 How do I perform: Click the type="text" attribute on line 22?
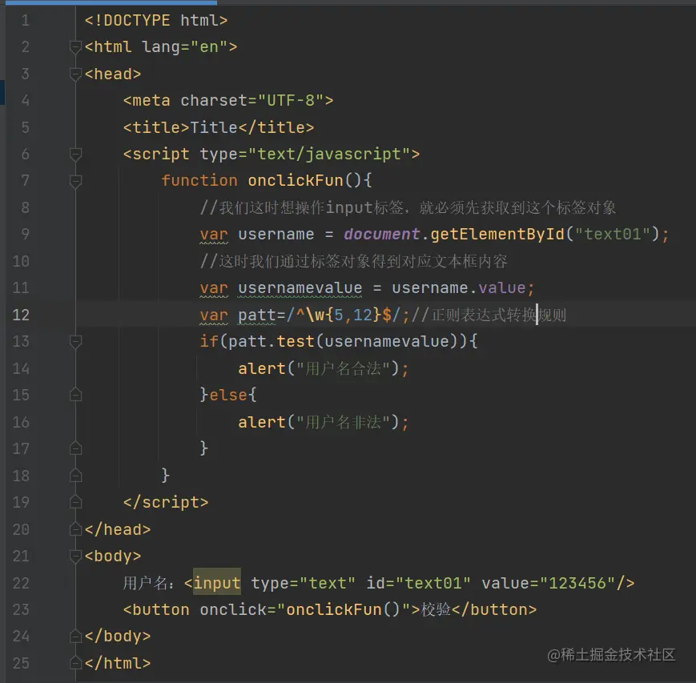tap(304, 583)
